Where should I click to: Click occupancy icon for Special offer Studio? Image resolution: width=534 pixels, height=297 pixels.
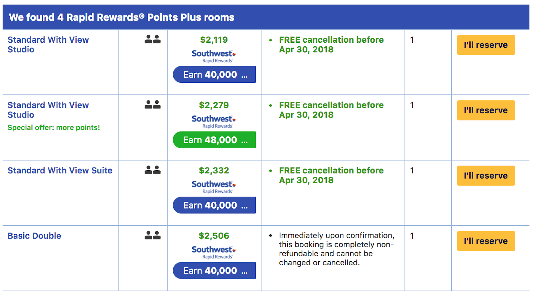click(153, 105)
